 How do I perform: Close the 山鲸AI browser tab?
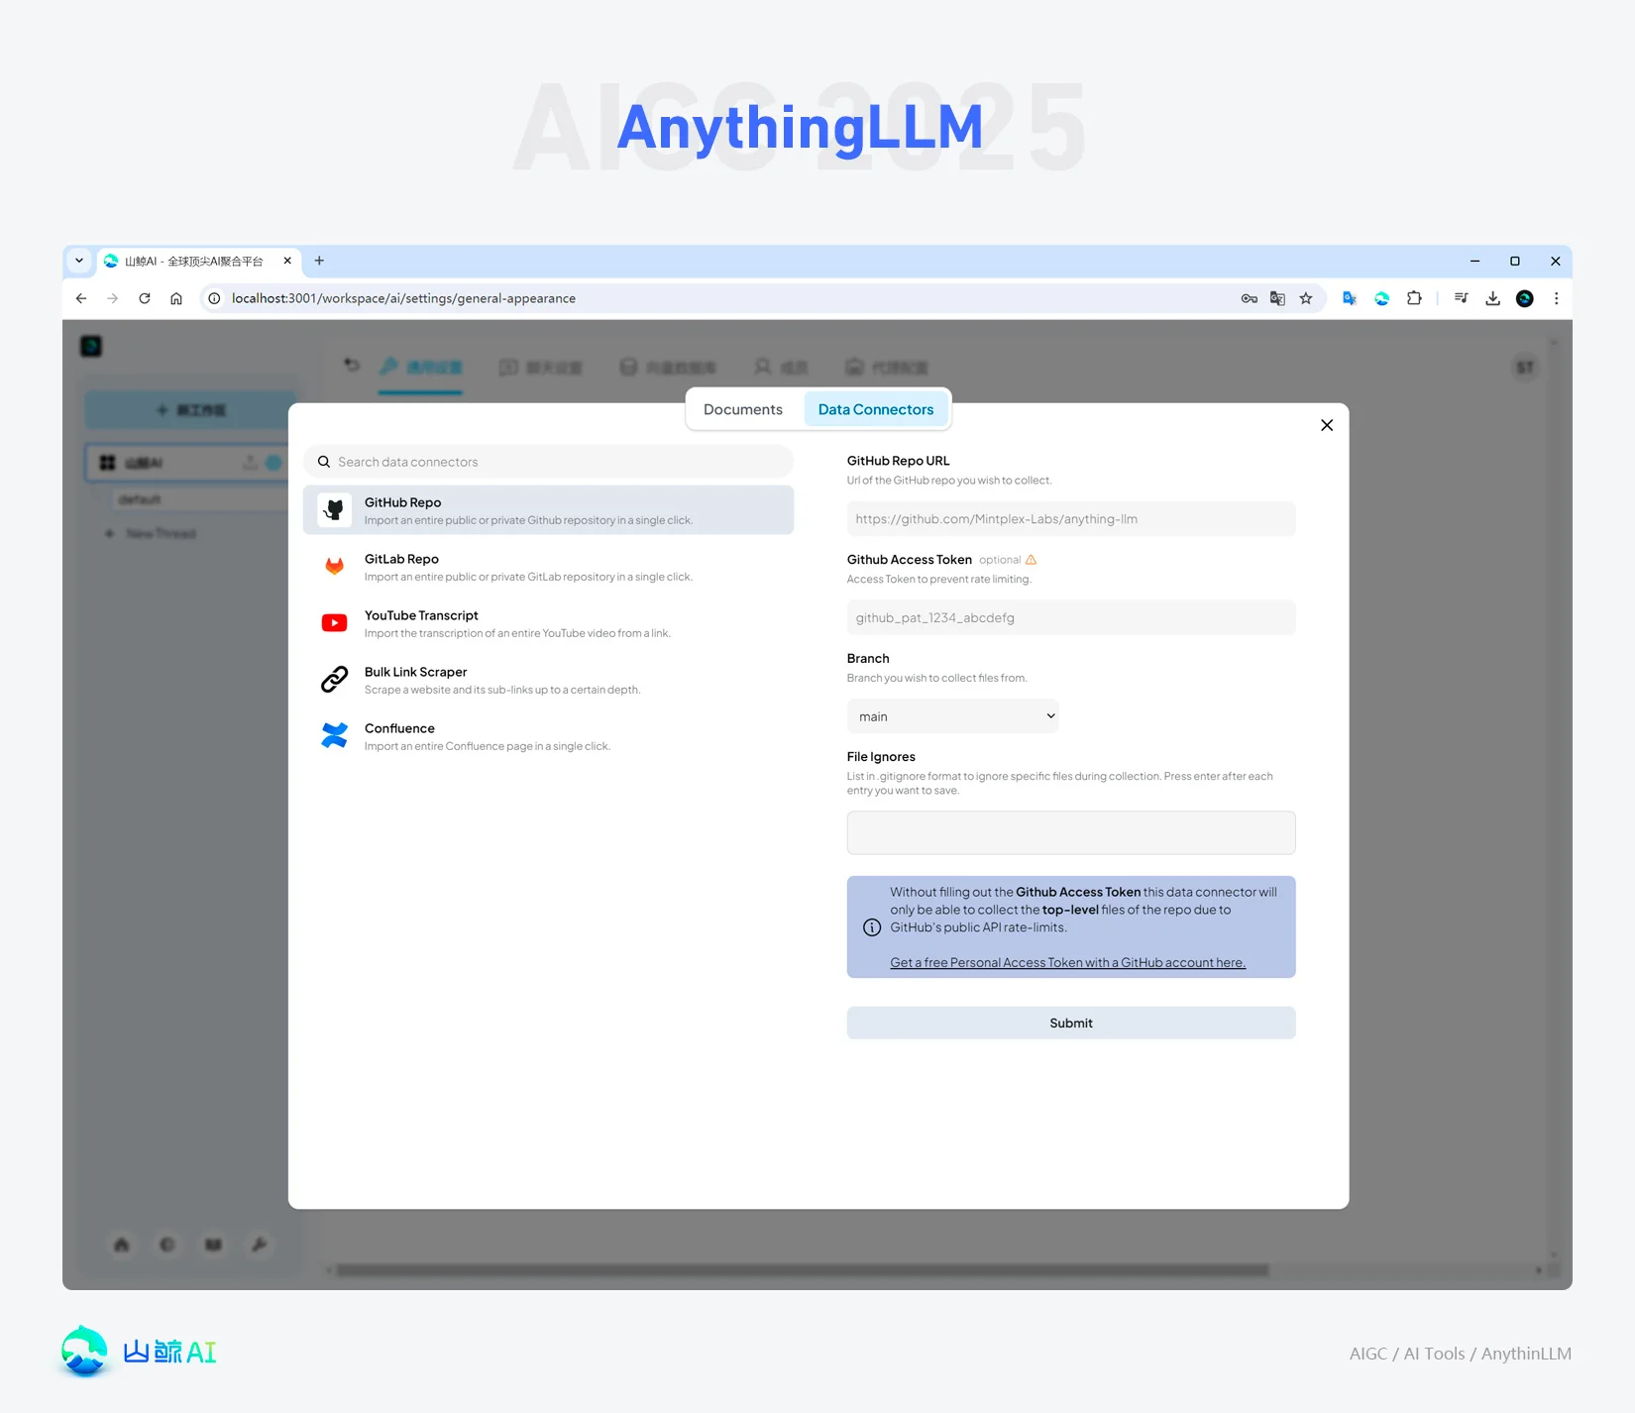287,261
